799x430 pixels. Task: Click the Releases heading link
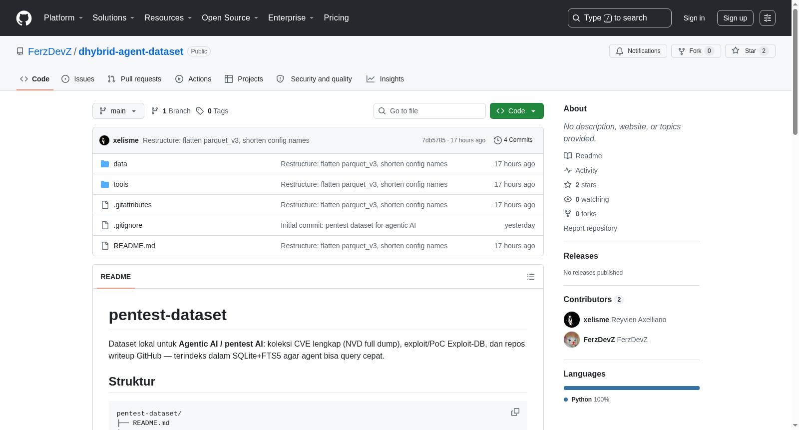tap(581, 256)
